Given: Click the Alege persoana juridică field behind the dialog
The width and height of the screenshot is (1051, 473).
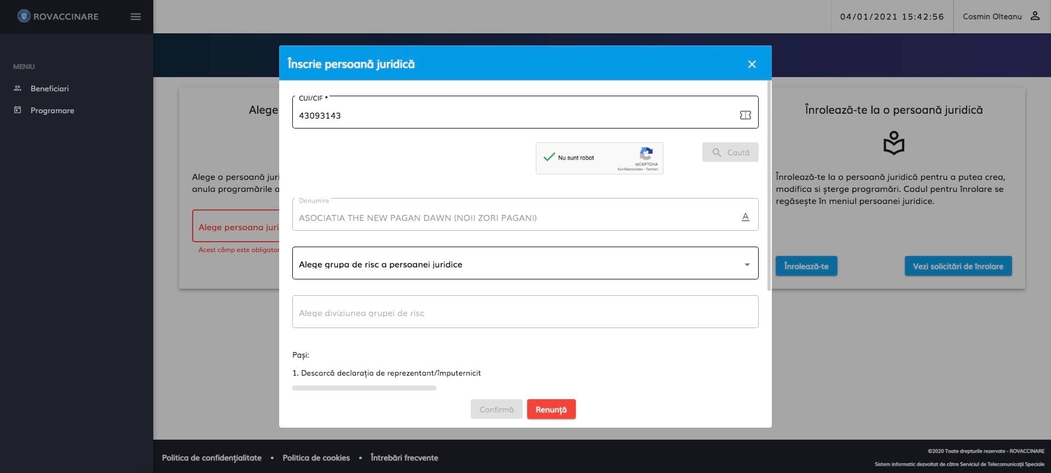Looking at the screenshot, I should (236, 225).
